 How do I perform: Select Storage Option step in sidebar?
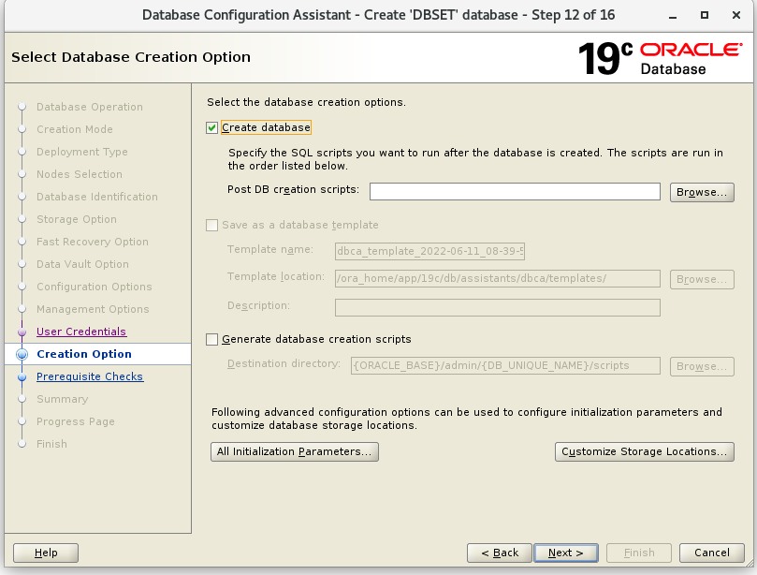click(77, 219)
